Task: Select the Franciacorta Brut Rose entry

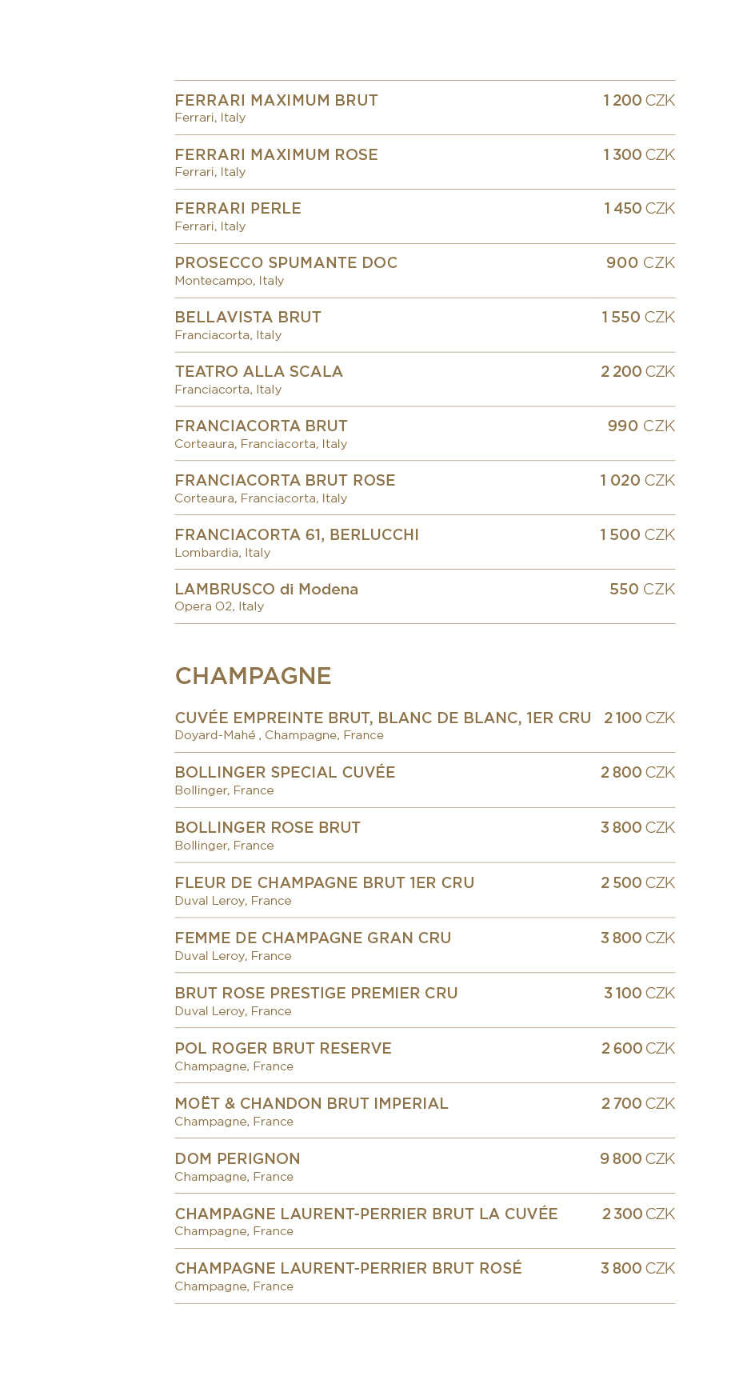Action: tap(425, 488)
